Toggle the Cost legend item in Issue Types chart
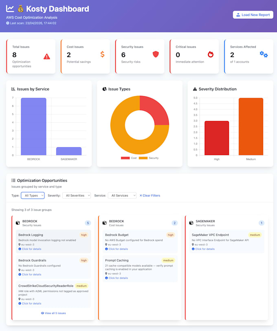This screenshot has width=277, height=331. point(129,158)
